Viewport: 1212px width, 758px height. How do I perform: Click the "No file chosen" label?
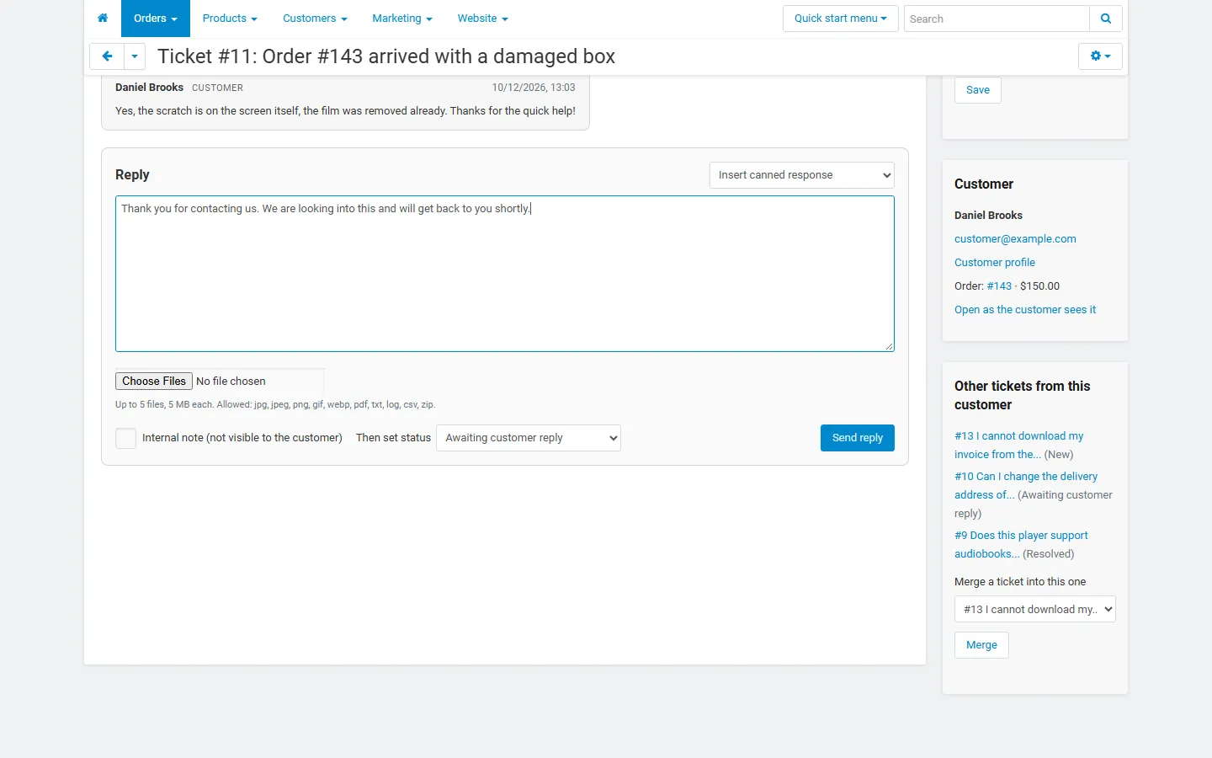tap(231, 382)
